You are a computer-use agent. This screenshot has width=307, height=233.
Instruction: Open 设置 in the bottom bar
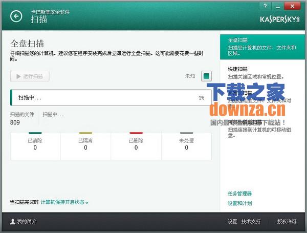[232, 222]
